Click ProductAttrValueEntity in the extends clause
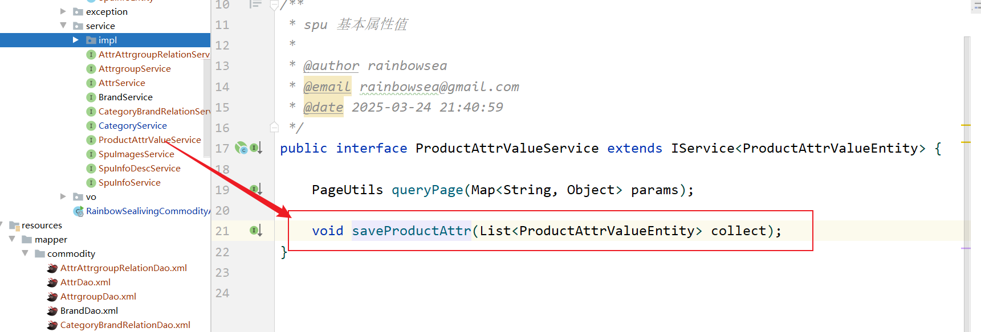 pyautogui.click(x=830, y=148)
